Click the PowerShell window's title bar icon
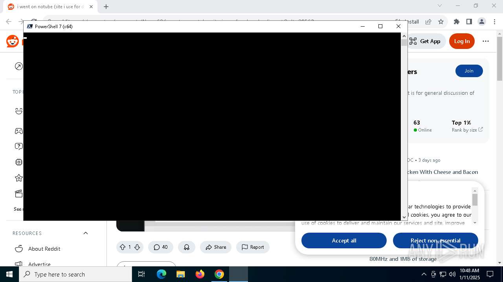 29,26
